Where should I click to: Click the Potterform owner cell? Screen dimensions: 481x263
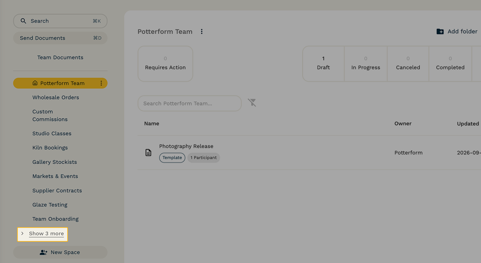pos(408,153)
